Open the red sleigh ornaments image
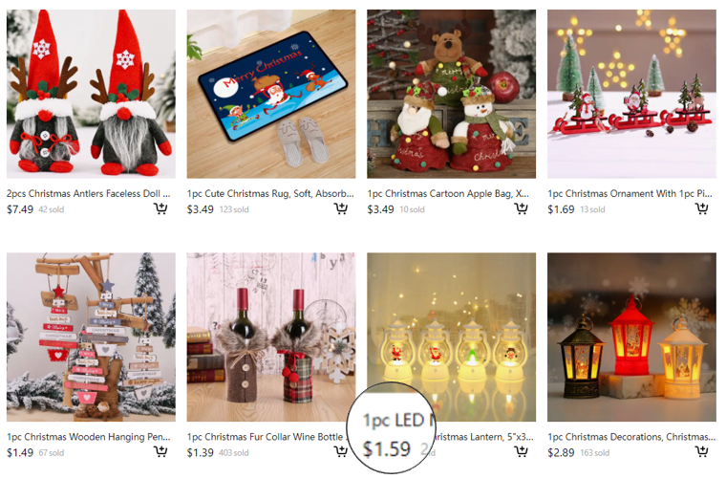Image resolution: width=726 pixels, height=479 pixels. [631, 94]
